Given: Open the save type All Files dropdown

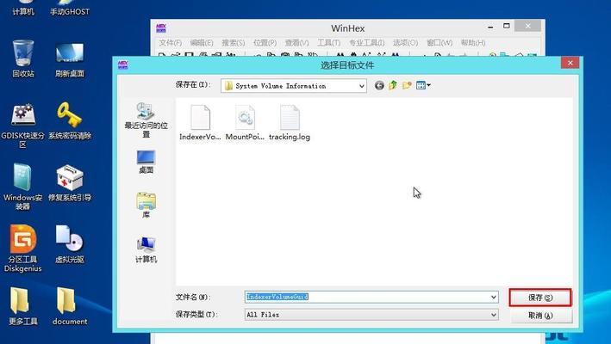Looking at the screenshot, I should coord(371,315).
